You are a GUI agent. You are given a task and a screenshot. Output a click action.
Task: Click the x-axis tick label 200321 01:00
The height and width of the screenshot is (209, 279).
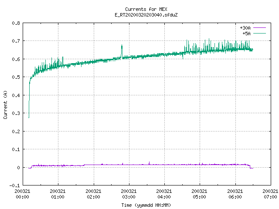58,194
